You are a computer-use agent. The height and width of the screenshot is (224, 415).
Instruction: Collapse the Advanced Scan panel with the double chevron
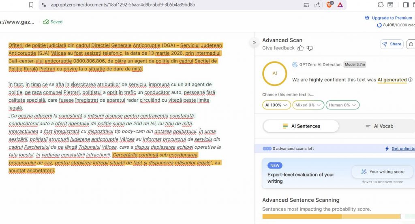click(x=255, y=42)
